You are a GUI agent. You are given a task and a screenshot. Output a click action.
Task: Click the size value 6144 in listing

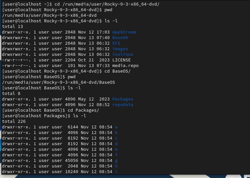(73, 127)
